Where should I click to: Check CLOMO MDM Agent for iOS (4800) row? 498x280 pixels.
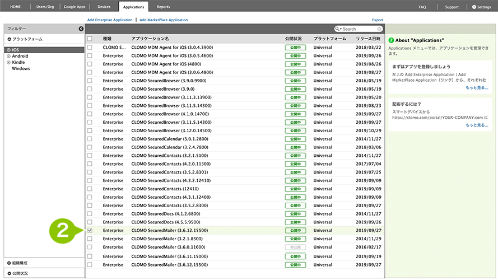(x=90, y=64)
